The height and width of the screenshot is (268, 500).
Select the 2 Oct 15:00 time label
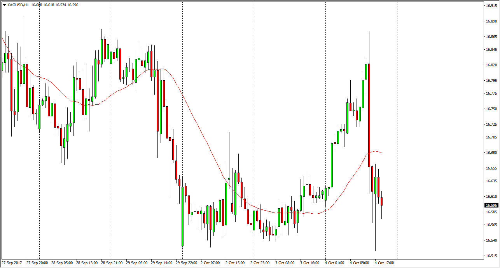[x=235, y=263]
